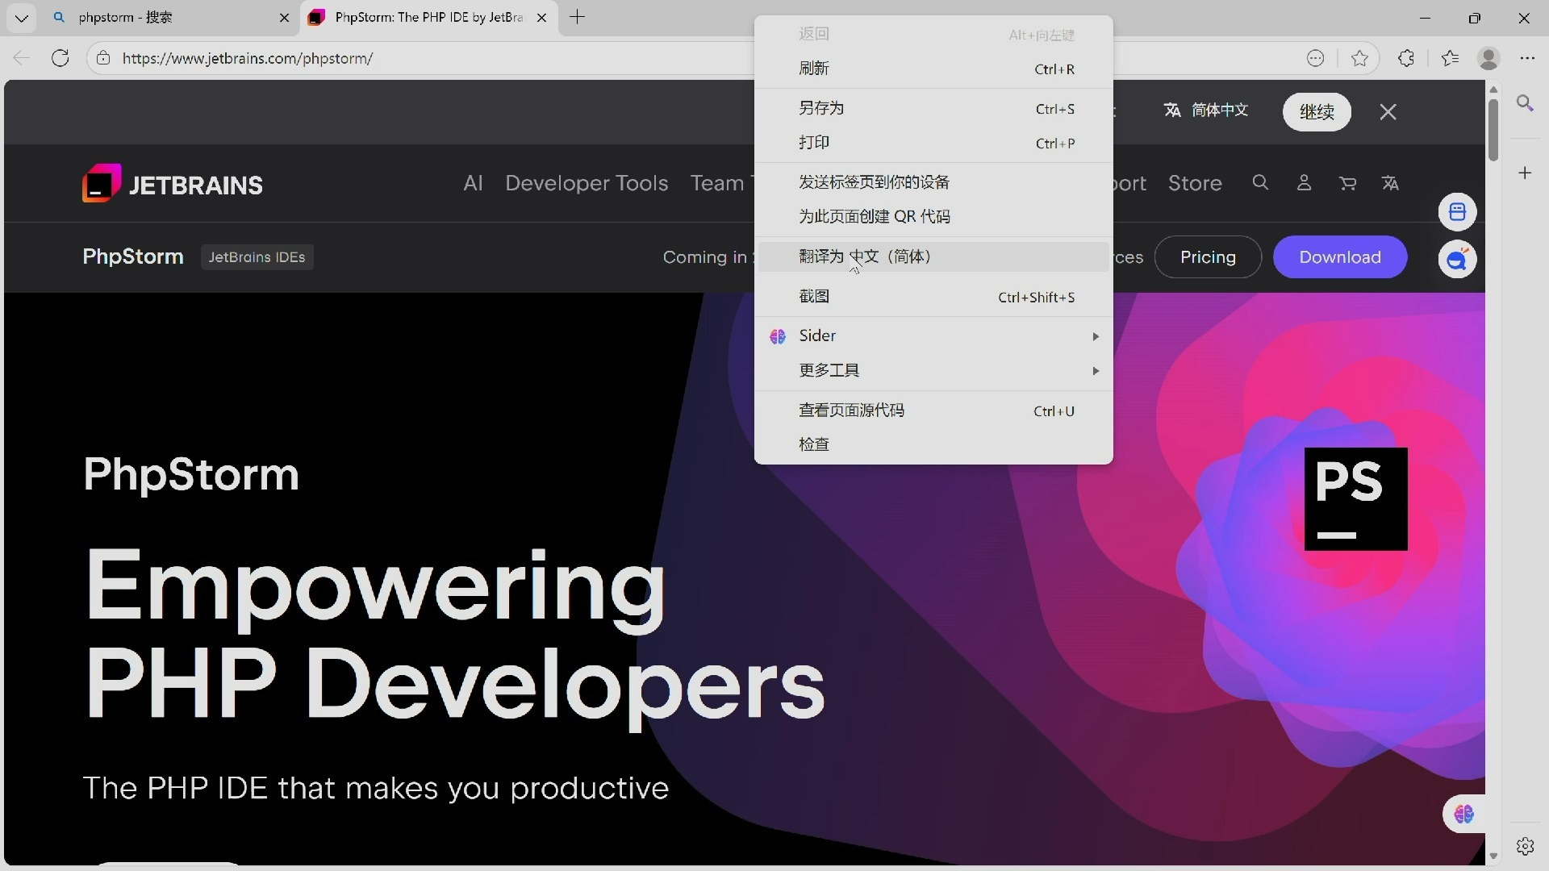
Task: Expand the 更多工具 submenu
Action: coord(933,370)
